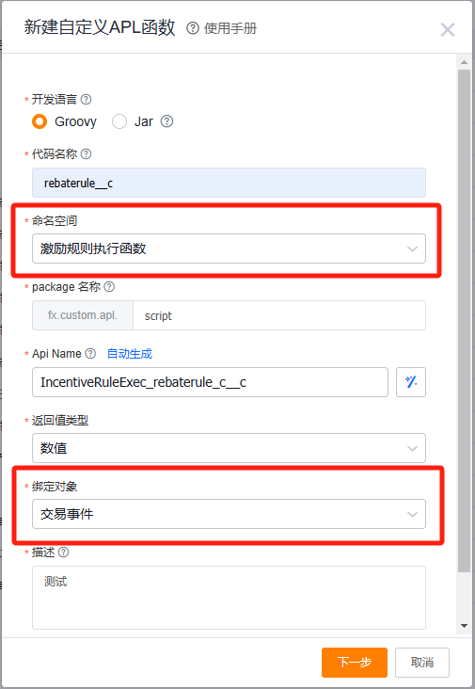Click magic wand icon beside Api Name field
Screen dimensions: 475x689
click(411, 382)
